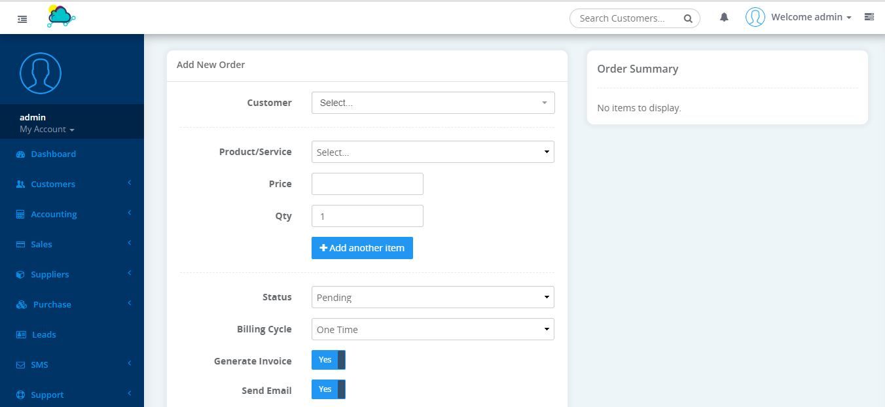Image resolution: width=885 pixels, height=407 pixels.
Task: Click the Dashboard gauge icon
Action: [20, 154]
